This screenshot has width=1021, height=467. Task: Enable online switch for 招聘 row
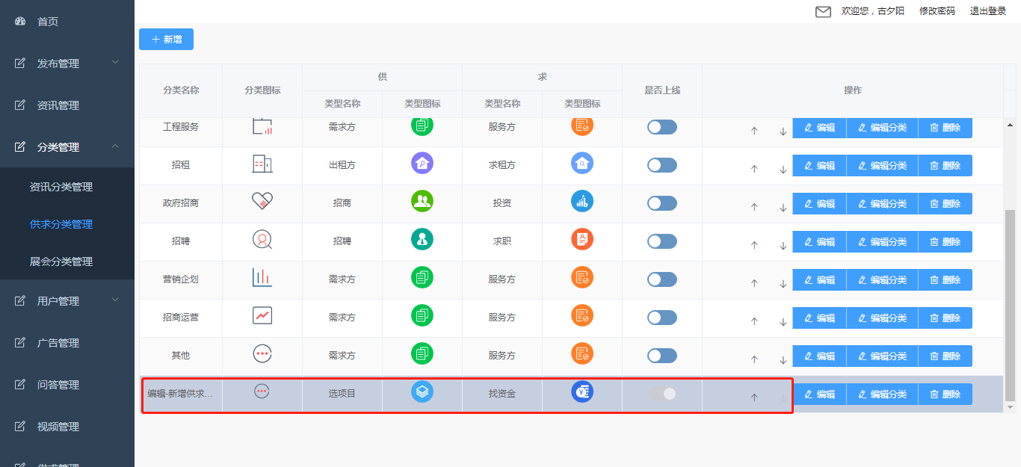(x=661, y=241)
